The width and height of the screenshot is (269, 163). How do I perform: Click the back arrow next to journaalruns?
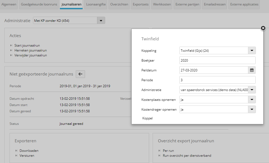click(x=80, y=74)
